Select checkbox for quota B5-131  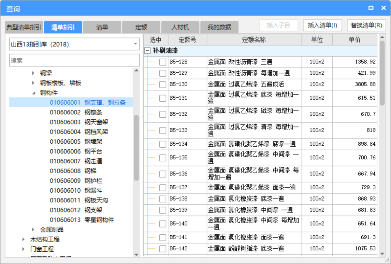[163, 98]
